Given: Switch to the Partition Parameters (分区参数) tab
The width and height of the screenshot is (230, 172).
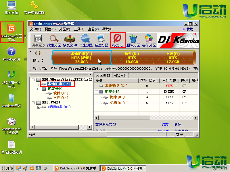Looking at the screenshot, I should coord(103,75).
